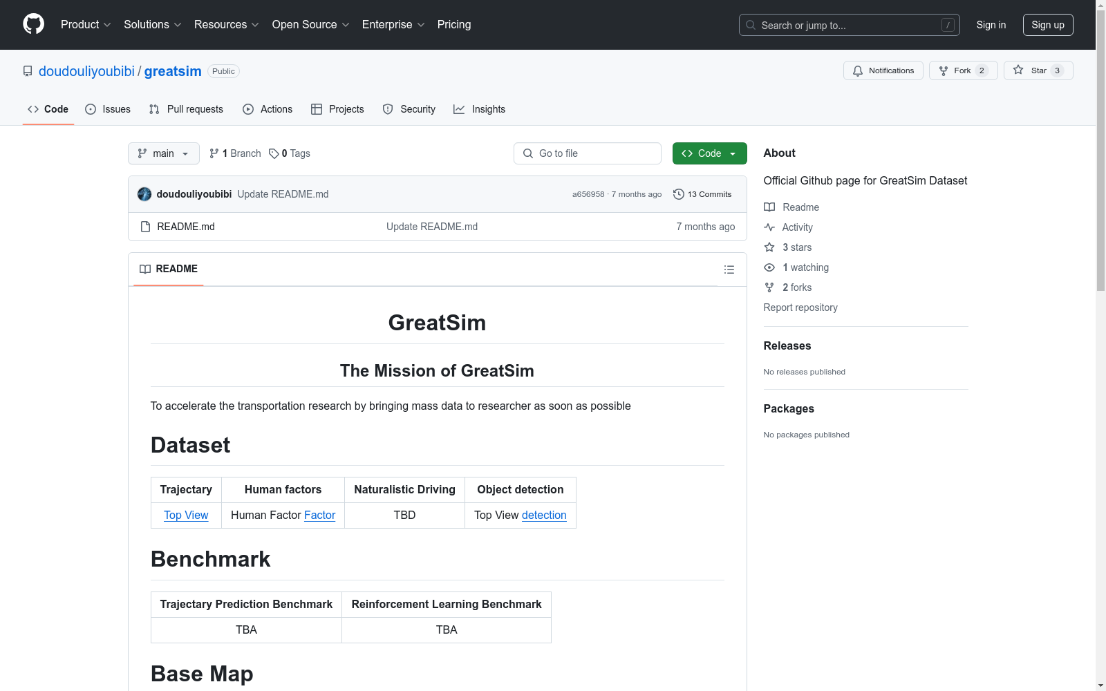Click the Search or jump to field
This screenshot has width=1106, height=691.
pyautogui.click(x=850, y=25)
